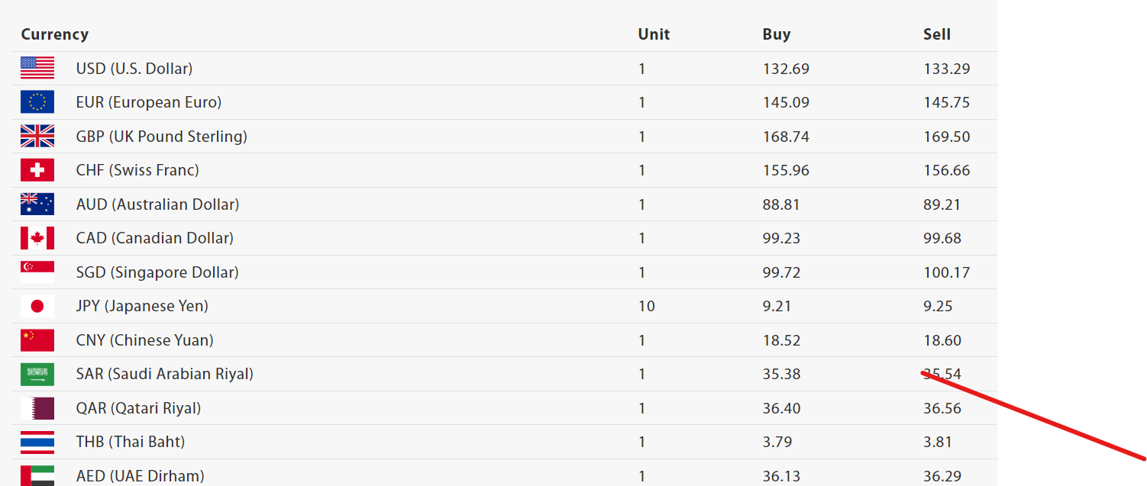Click the United States flag icon
1147x486 pixels.
tap(37, 68)
